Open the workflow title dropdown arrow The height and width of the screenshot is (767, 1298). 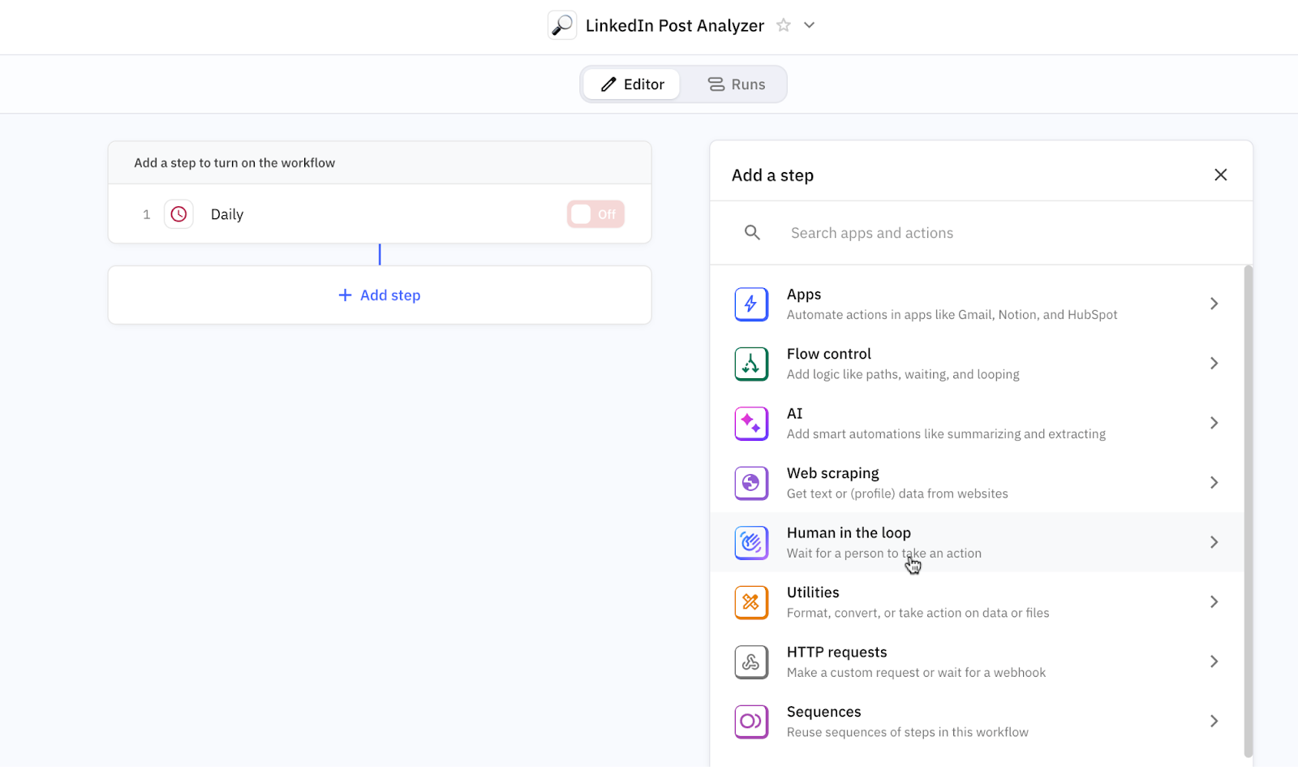809,25
